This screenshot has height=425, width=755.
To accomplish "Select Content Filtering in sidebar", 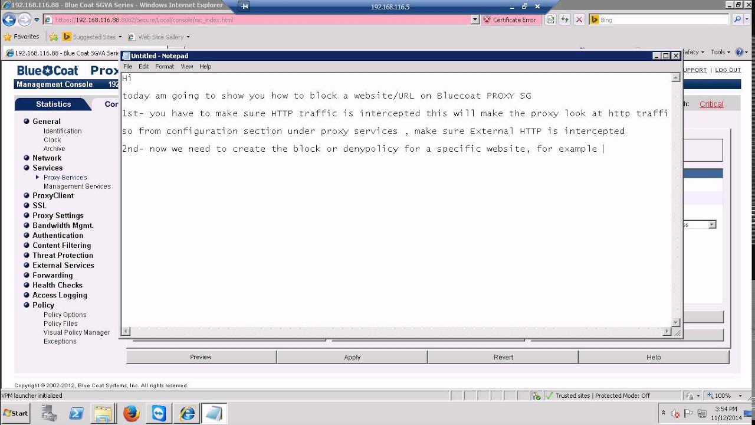I will (61, 245).
